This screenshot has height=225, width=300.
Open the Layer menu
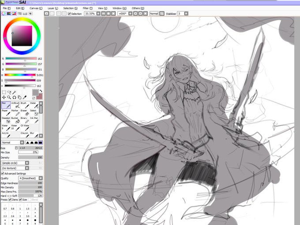pos(52,8)
